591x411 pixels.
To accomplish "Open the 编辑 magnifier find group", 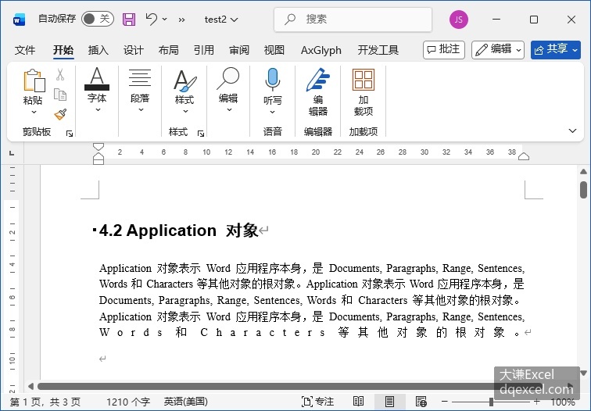I will click(228, 90).
